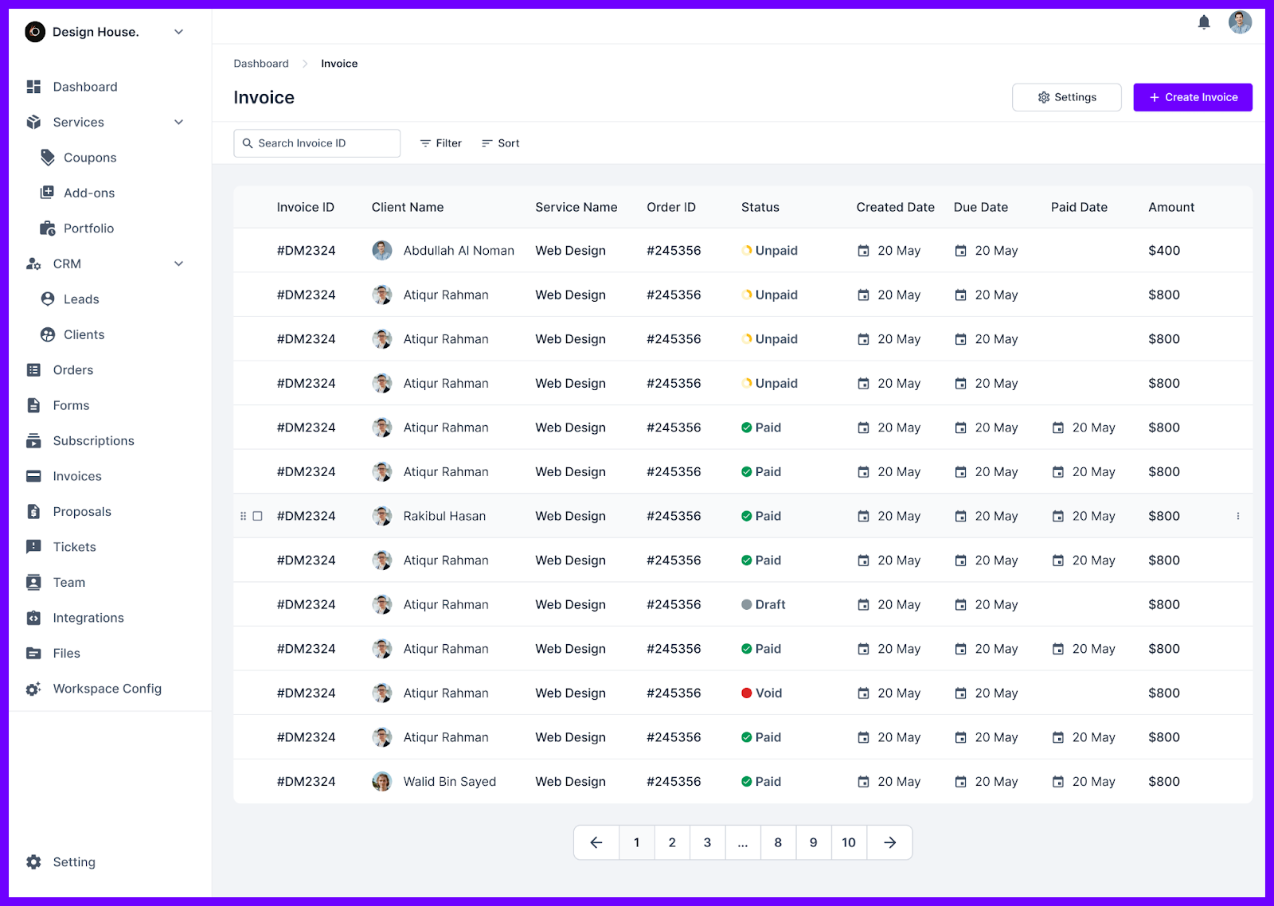The width and height of the screenshot is (1274, 906).
Task: Open the Portfolio section
Action: pos(88,228)
